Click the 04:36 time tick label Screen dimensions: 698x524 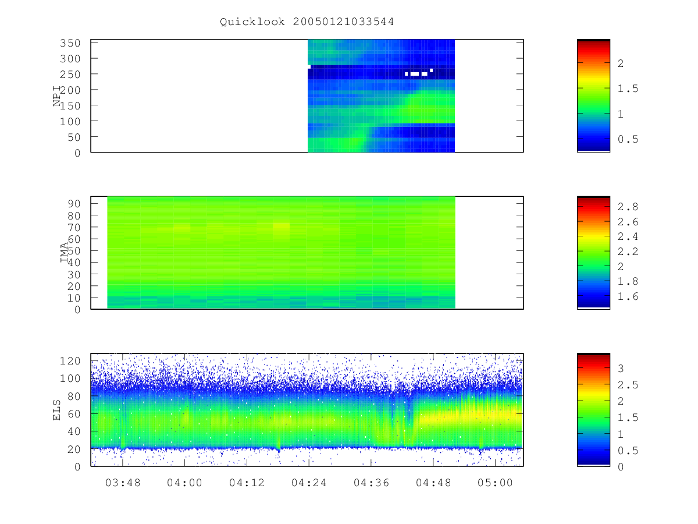[371, 483]
